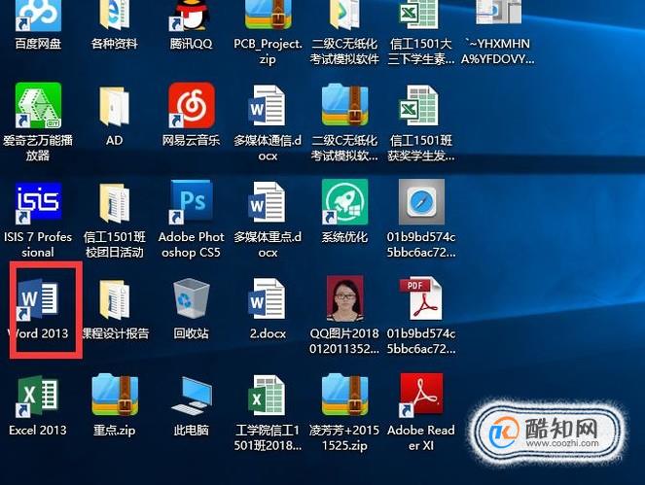
Task: Launch the Word 2013 shortcut
Action: pyautogui.click(x=38, y=299)
